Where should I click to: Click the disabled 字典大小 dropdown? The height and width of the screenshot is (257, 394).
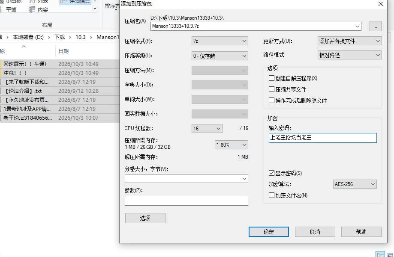220,85
